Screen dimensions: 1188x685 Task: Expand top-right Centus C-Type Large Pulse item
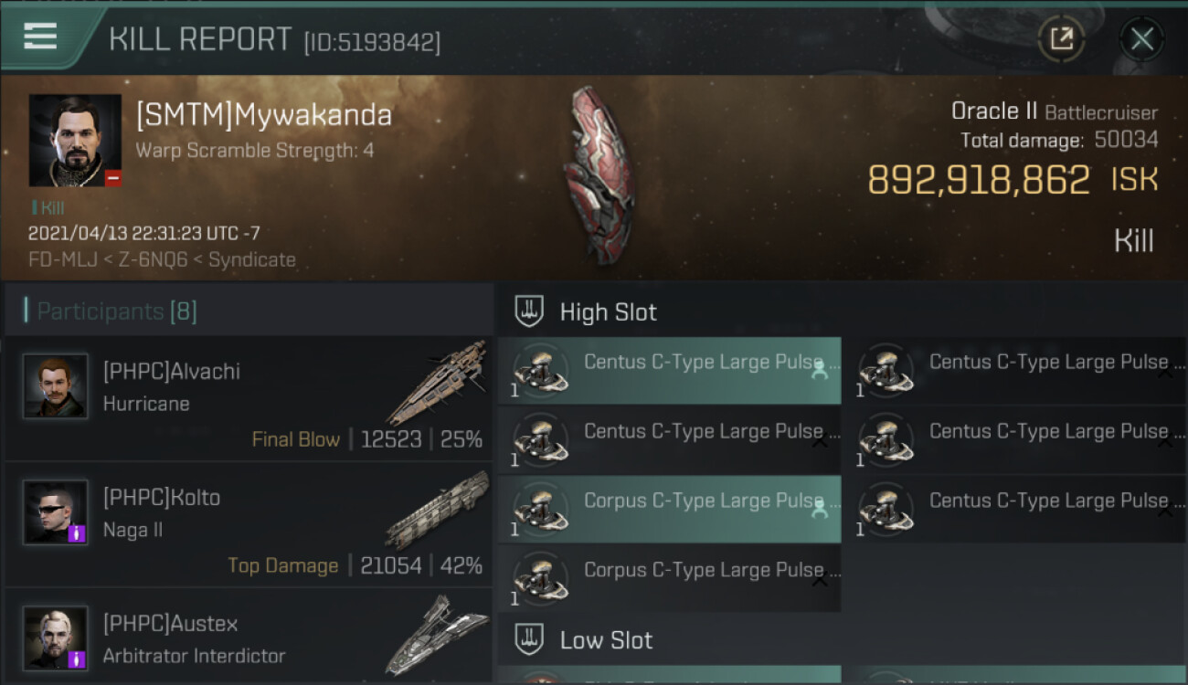1164,373
